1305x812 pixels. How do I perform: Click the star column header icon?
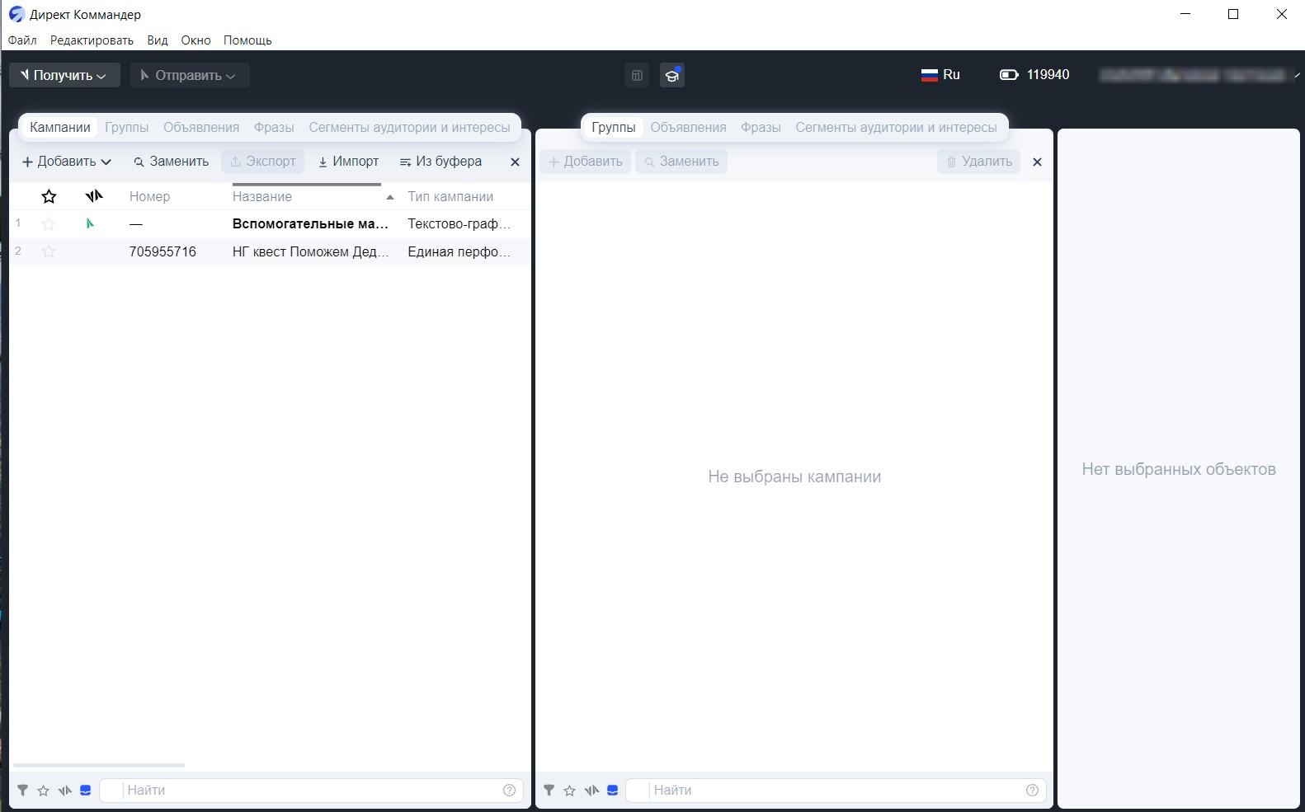[49, 196]
